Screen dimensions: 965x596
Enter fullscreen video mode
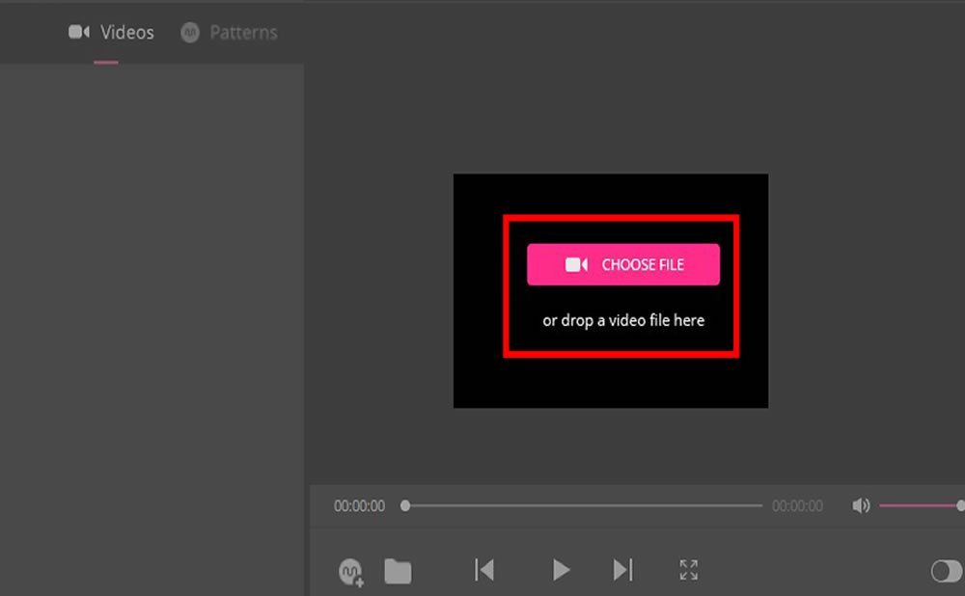pos(688,570)
